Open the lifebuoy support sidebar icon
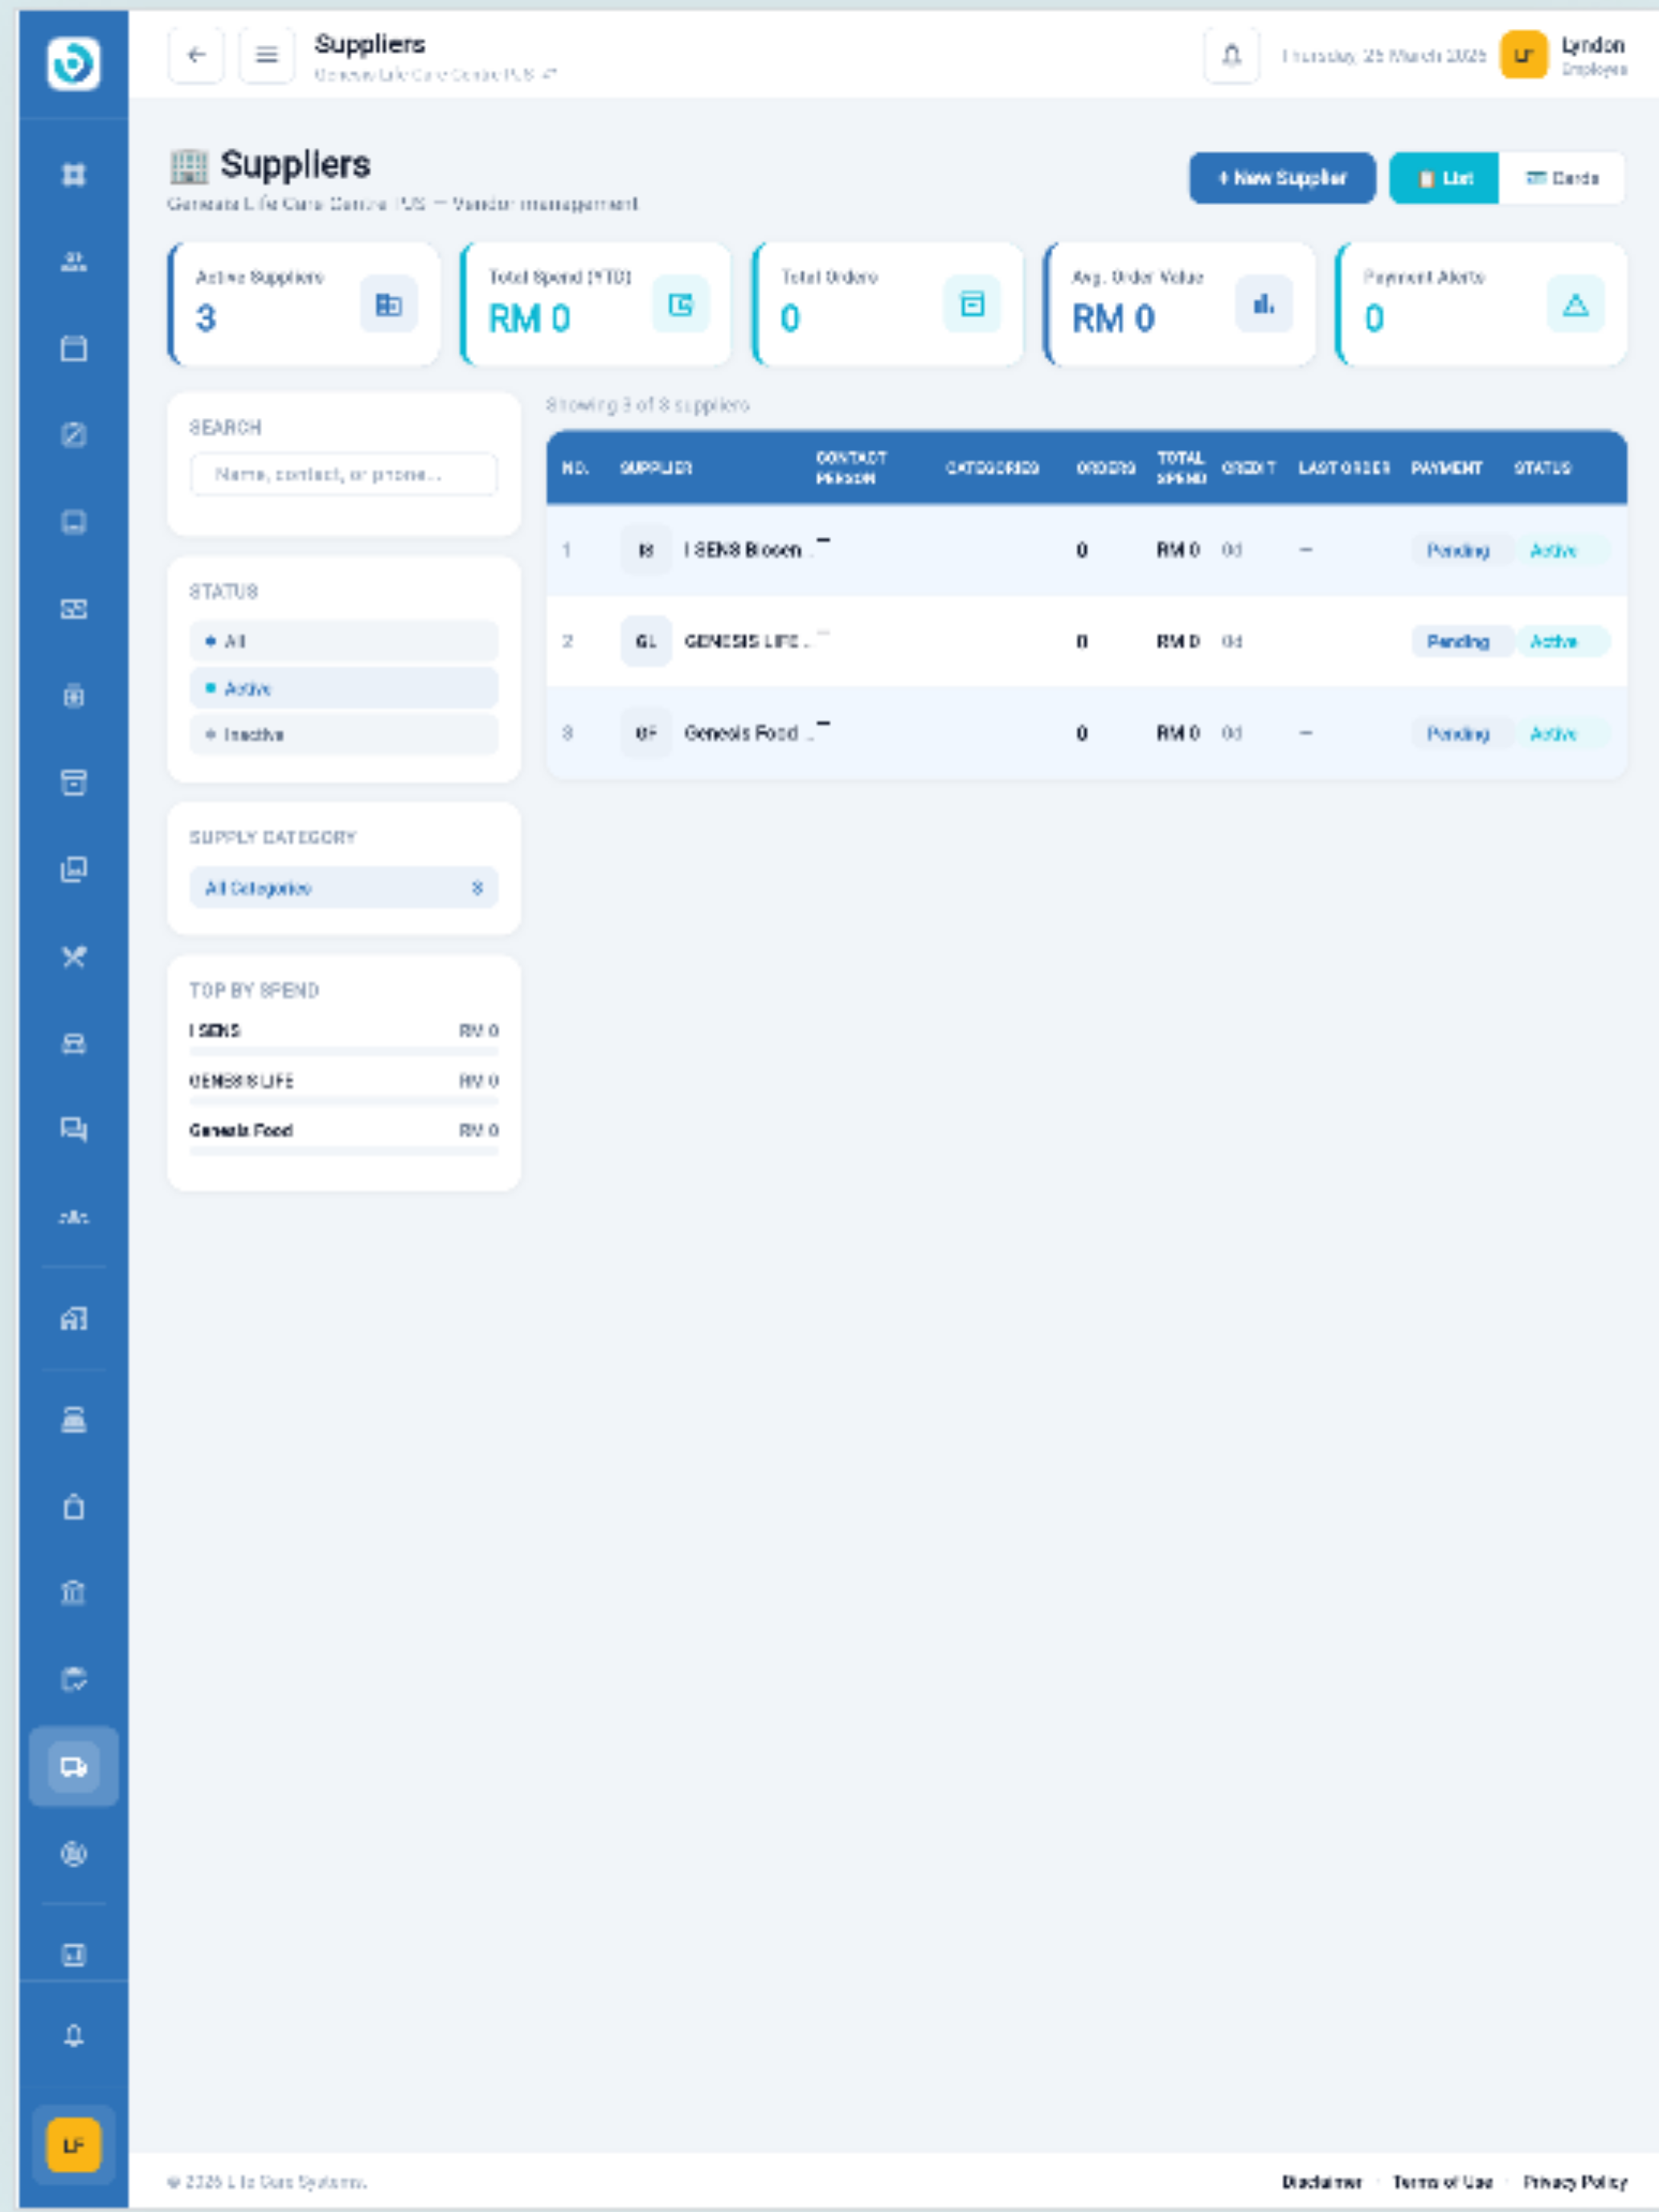 click(73, 1854)
